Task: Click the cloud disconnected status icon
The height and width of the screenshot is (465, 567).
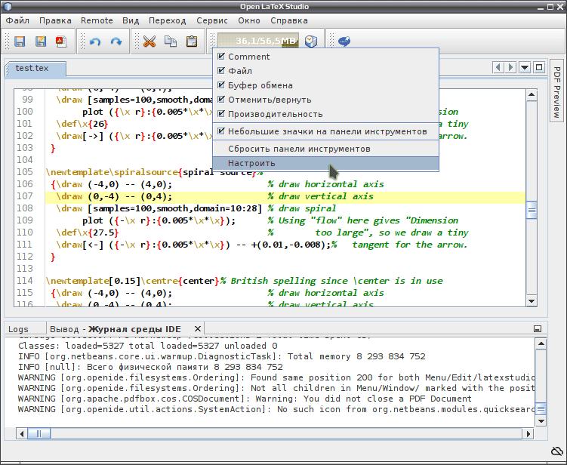Action: 557,451
